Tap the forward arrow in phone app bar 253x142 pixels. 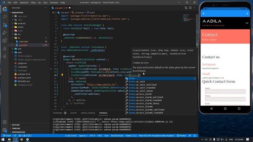click(x=247, y=14)
